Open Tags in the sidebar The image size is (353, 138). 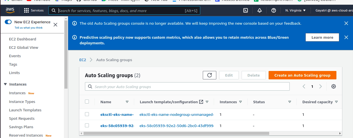pos(13,64)
